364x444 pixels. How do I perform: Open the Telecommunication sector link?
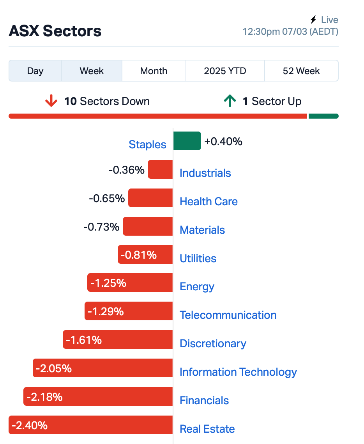coord(228,315)
